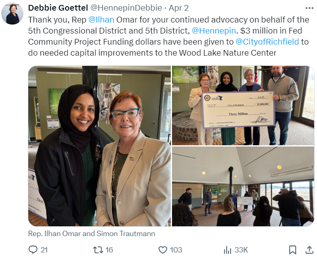View the wide room presentation photo
317x259 pixels.
tap(243, 187)
